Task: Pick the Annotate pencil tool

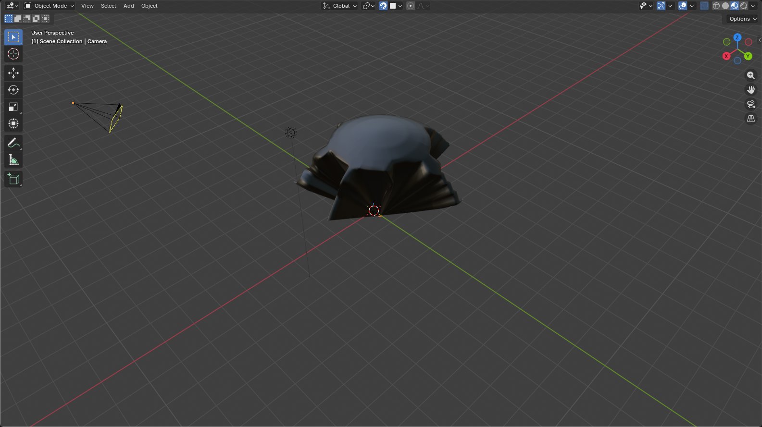Action: [13, 143]
